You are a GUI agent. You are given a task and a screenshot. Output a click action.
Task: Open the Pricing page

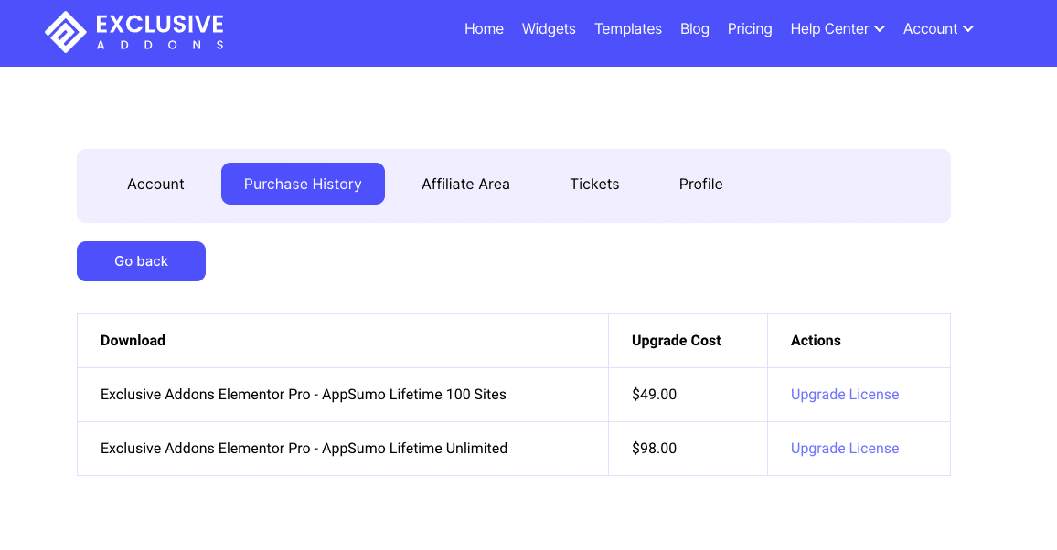750,29
